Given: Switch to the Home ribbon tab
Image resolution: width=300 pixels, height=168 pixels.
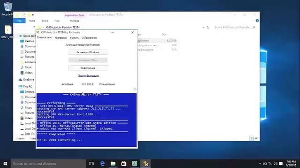Looking at the screenshot, I should click(x=32, y=21).
